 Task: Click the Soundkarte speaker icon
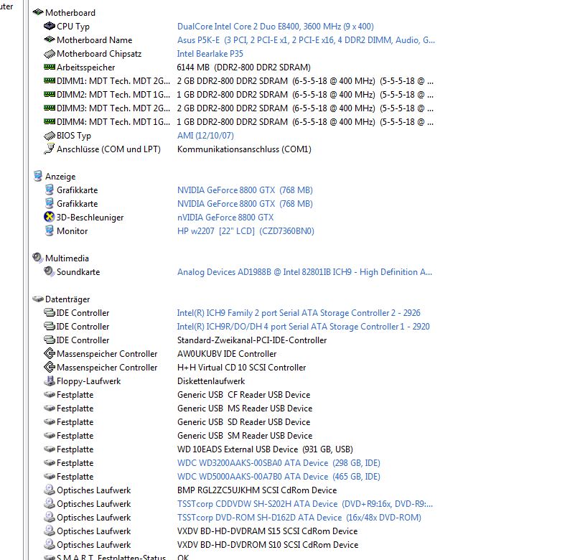(x=50, y=271)
